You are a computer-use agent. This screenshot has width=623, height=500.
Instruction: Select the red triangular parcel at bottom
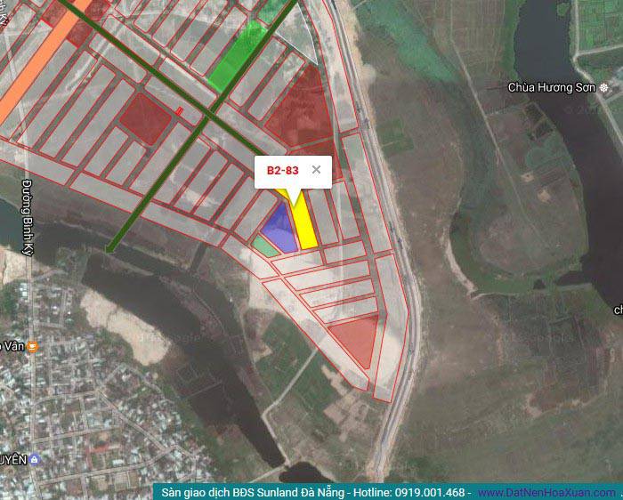pos(358,340)
